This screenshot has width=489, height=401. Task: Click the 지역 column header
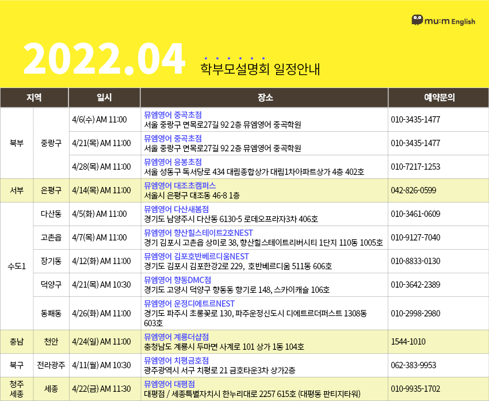point(34,98)
